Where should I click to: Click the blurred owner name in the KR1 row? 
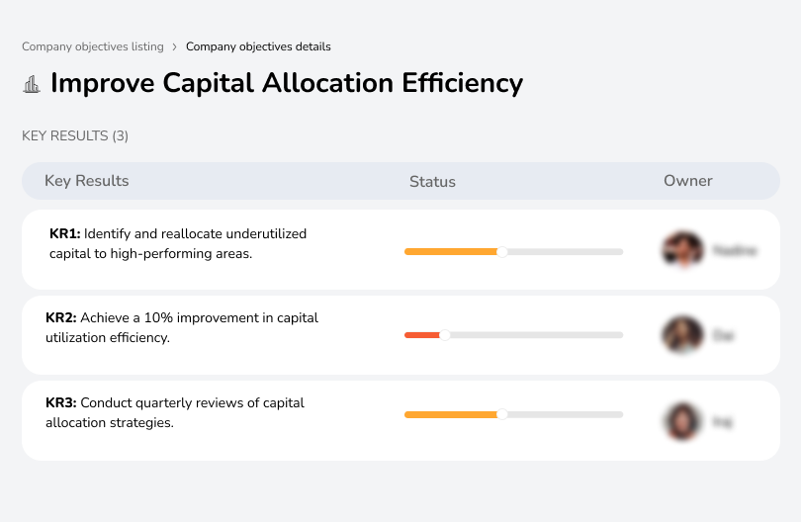click(735, 251)
